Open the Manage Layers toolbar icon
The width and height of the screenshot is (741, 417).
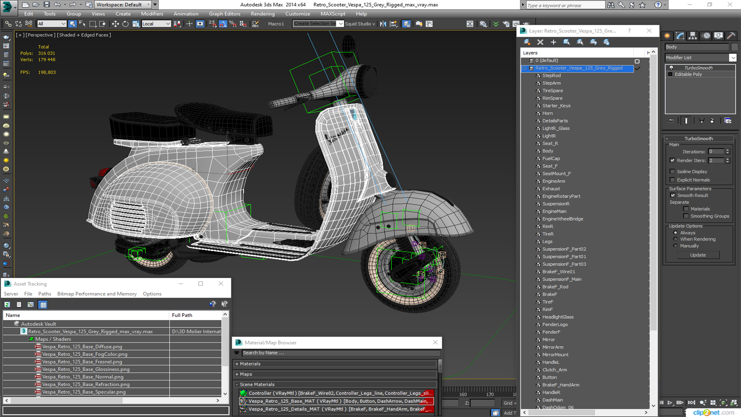tap(406, 24)
